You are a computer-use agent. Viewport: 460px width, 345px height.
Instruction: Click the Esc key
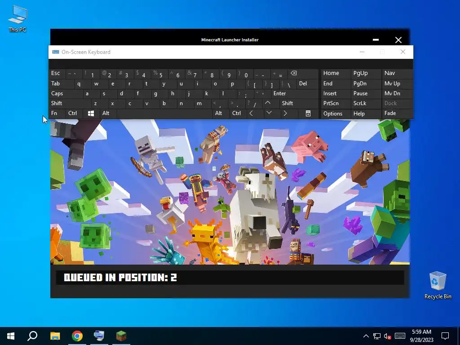coord(57,73)
